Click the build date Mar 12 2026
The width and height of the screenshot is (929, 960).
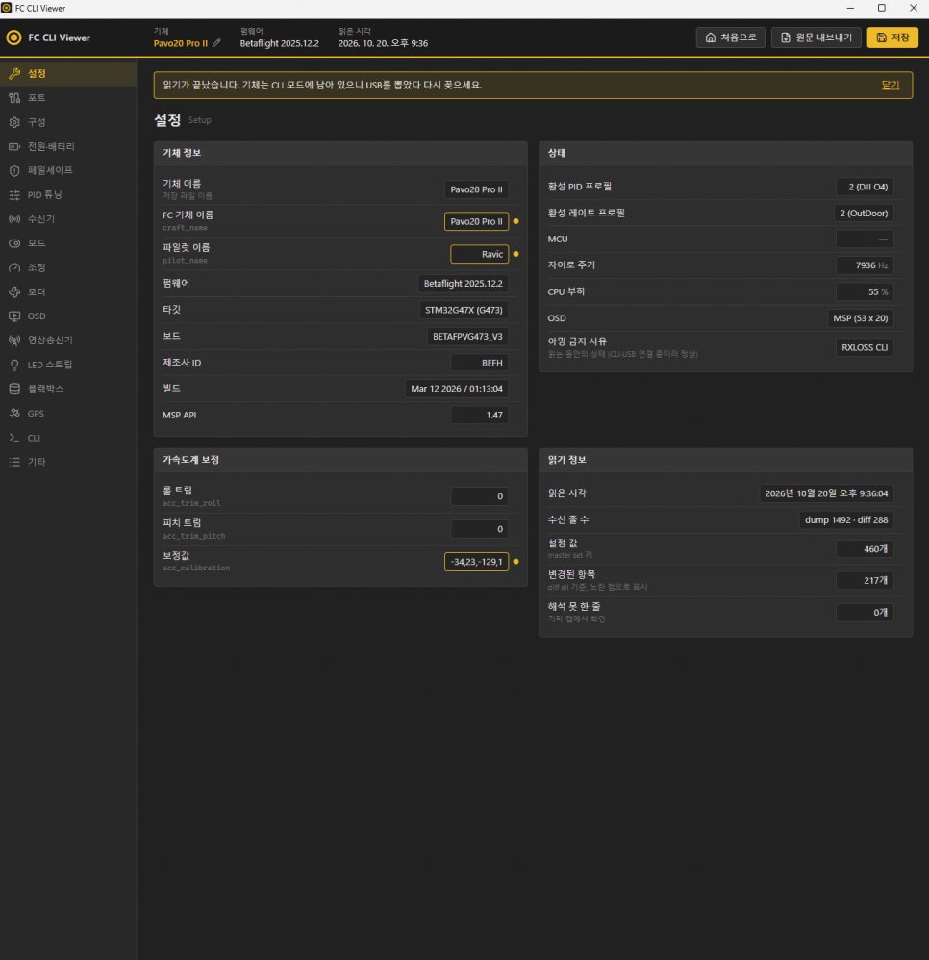(x=457, y=389)
